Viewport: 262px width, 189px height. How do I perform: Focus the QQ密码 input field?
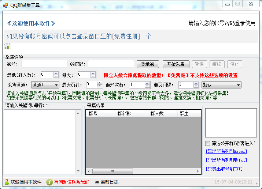(x=111, y=64)
